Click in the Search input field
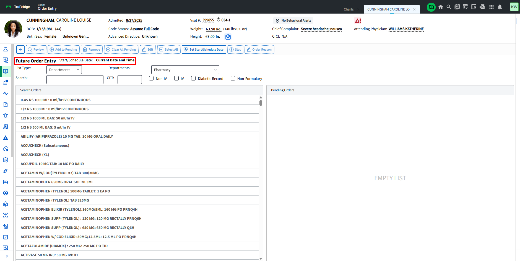520x261 pixels. (x=75, y=80)
